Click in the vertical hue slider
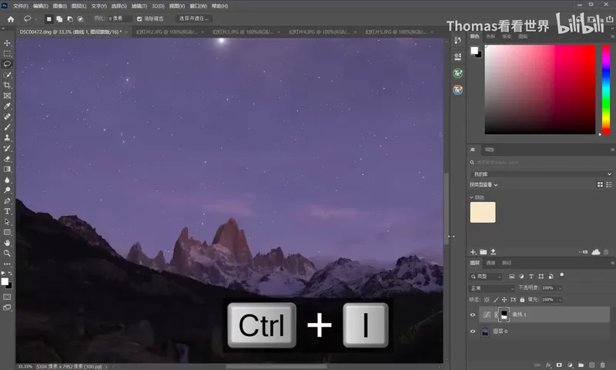The height and width of the screenshot is (370, 616). [606, 89]
